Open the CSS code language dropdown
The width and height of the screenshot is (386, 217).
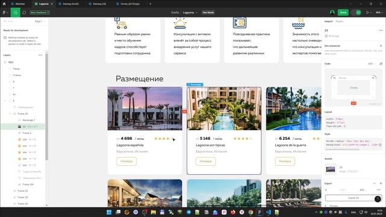[372, 64]
